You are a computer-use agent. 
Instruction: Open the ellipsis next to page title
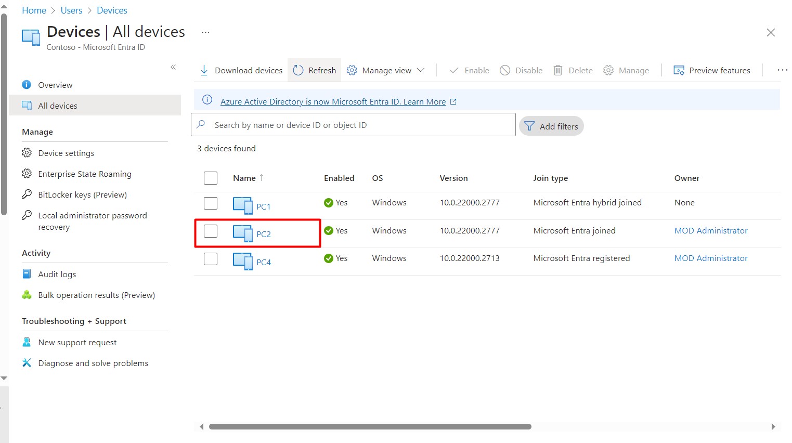(x=205, y=32)
